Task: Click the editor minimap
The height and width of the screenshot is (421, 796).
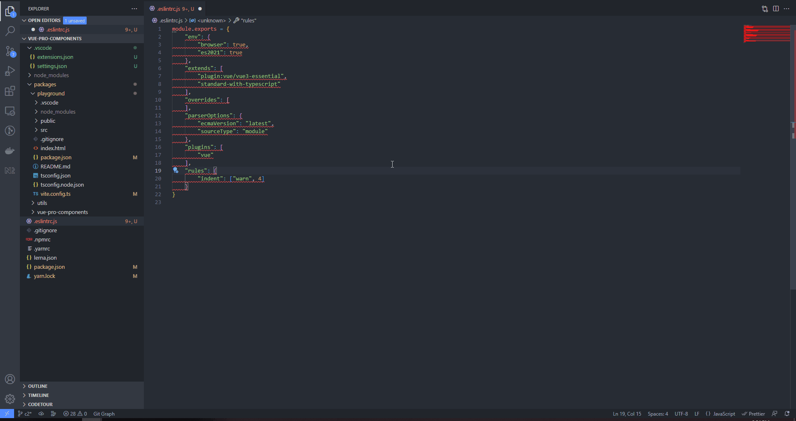Action: (767, 34)
